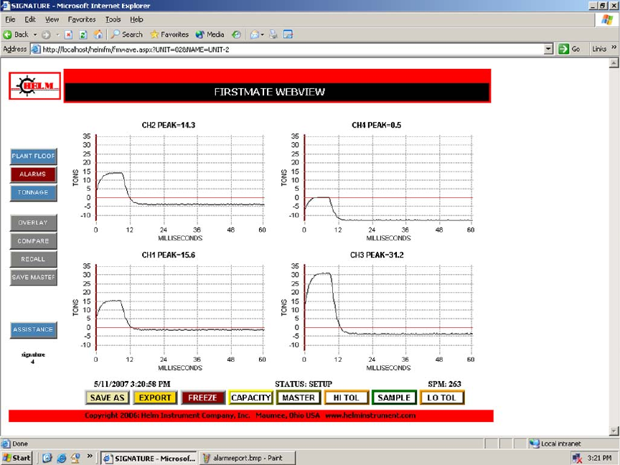Open the File menu
The image size is (620, 465).
pyautogui.click(x=10, y=19)
